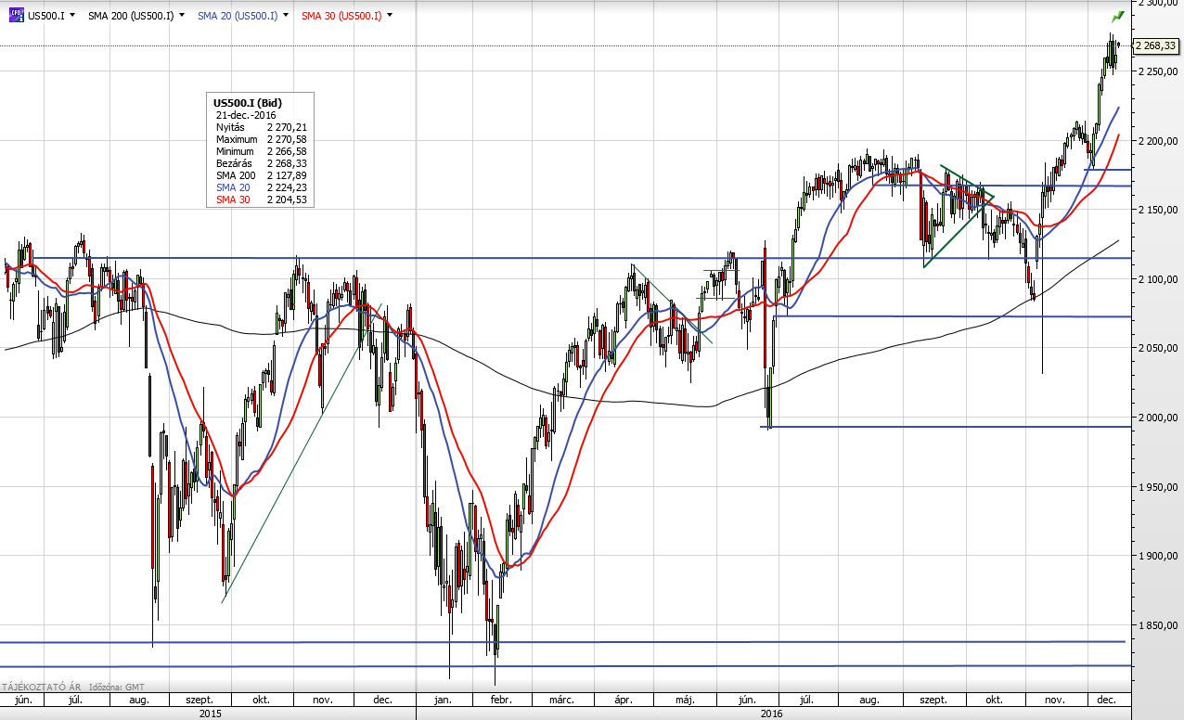Click the current price tag 2 268,33

coord(1154,45)
